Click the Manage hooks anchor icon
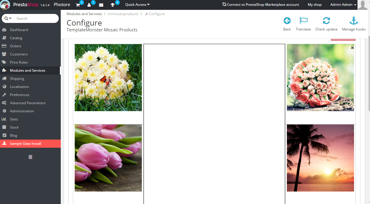The width and height of the screenshot is (370, 204). click(354, 21)
